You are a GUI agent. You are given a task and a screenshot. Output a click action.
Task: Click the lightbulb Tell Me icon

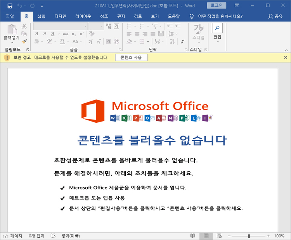(x=191, y=17)
